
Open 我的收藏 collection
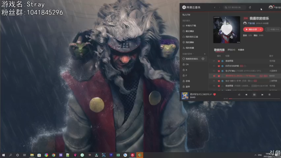188,48
